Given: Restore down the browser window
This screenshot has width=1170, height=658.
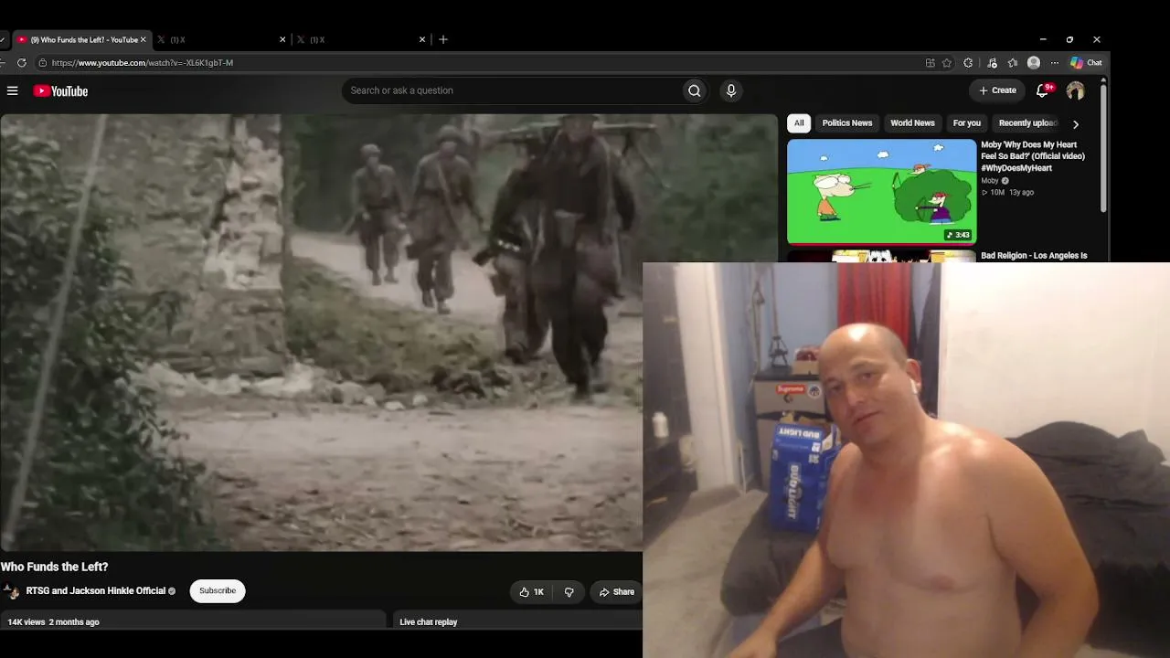Looking at the screenshot, I should pos(1069,39).
